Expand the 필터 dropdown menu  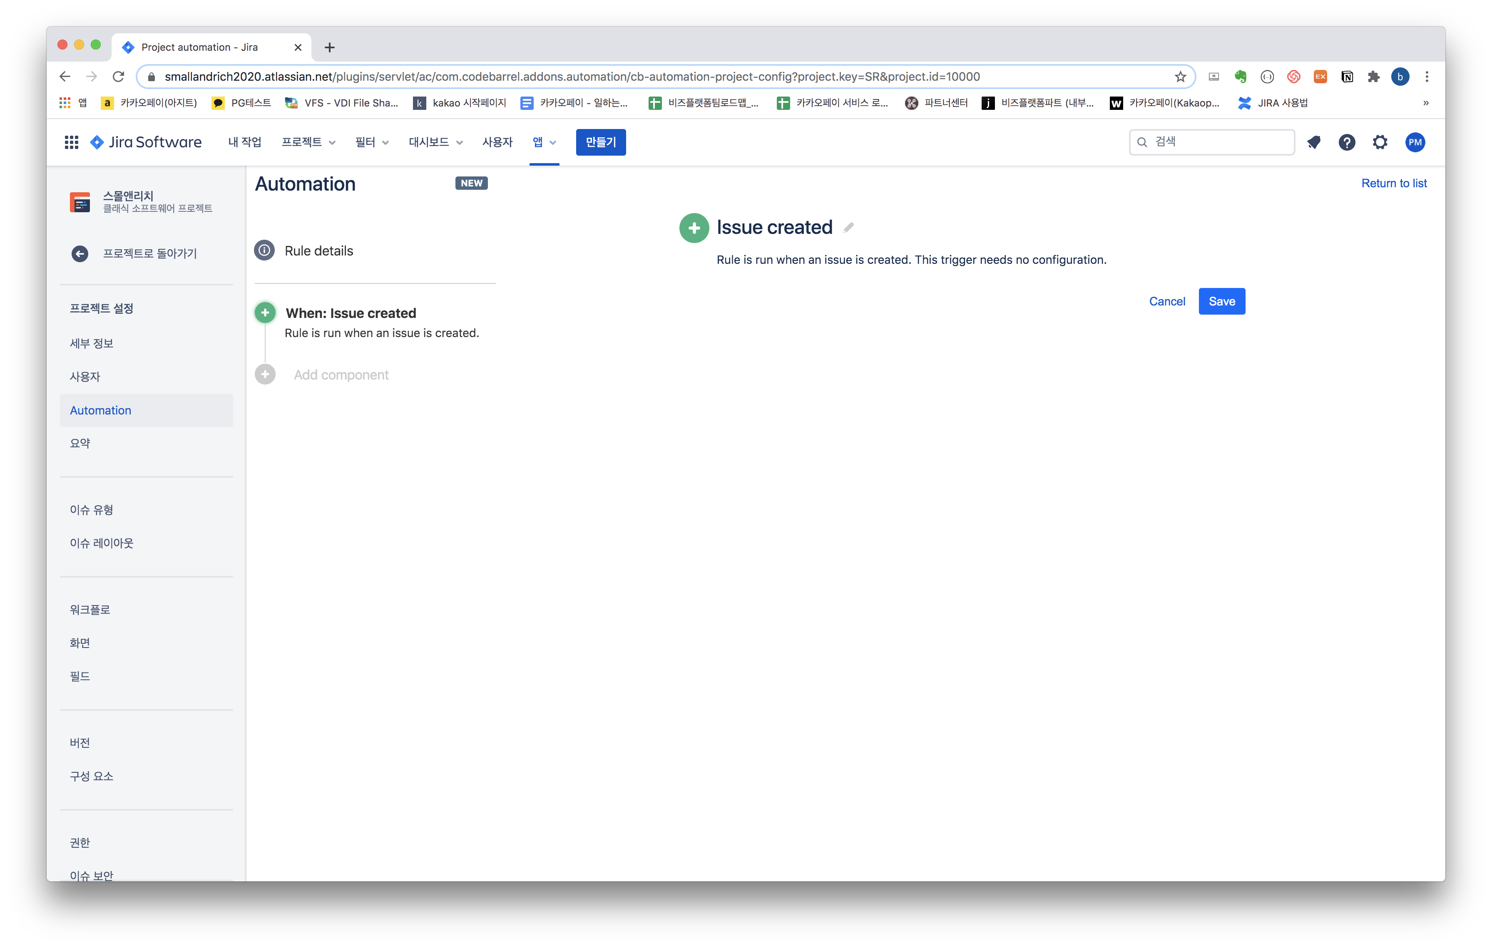tap(372, 142)
